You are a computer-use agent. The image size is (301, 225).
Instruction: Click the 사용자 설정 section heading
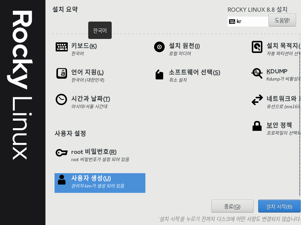[70, 133]
